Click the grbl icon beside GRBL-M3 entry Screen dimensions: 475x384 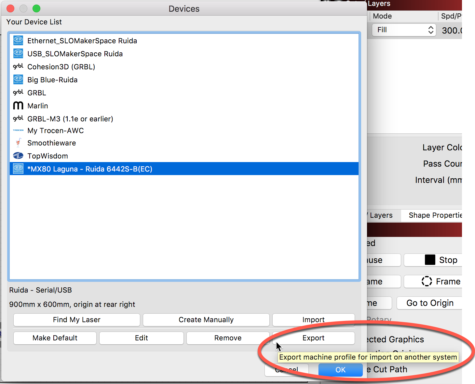tap(18, 118)
